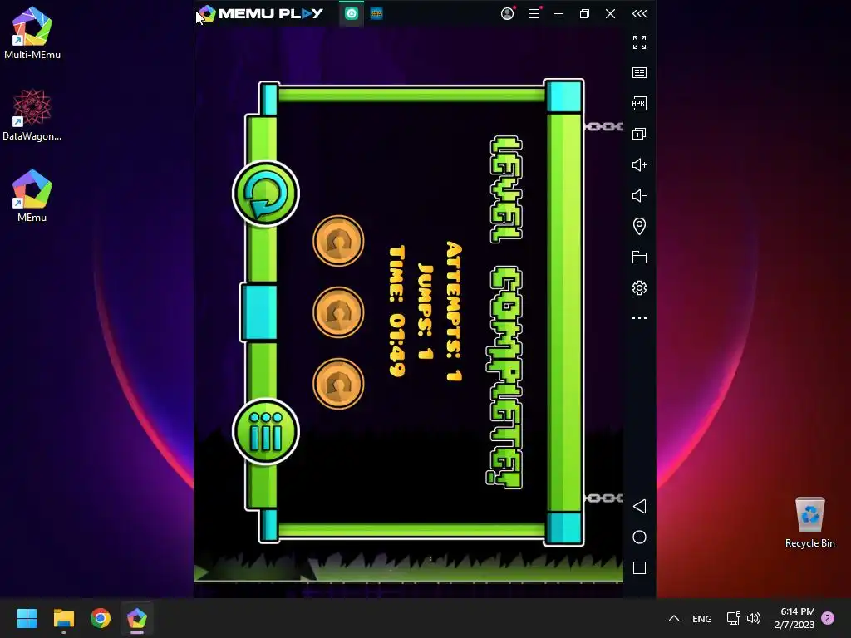Select the Recycle Bin desktop icon

tap(809, 523)
